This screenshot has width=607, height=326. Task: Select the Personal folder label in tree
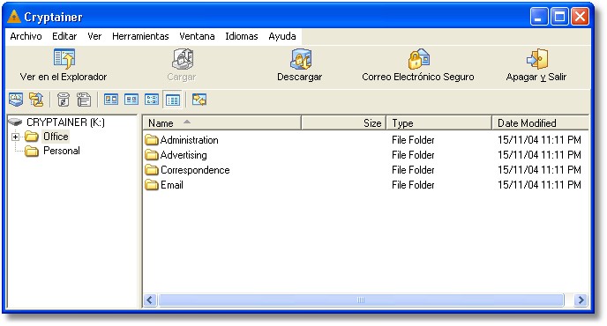point(62,151)
